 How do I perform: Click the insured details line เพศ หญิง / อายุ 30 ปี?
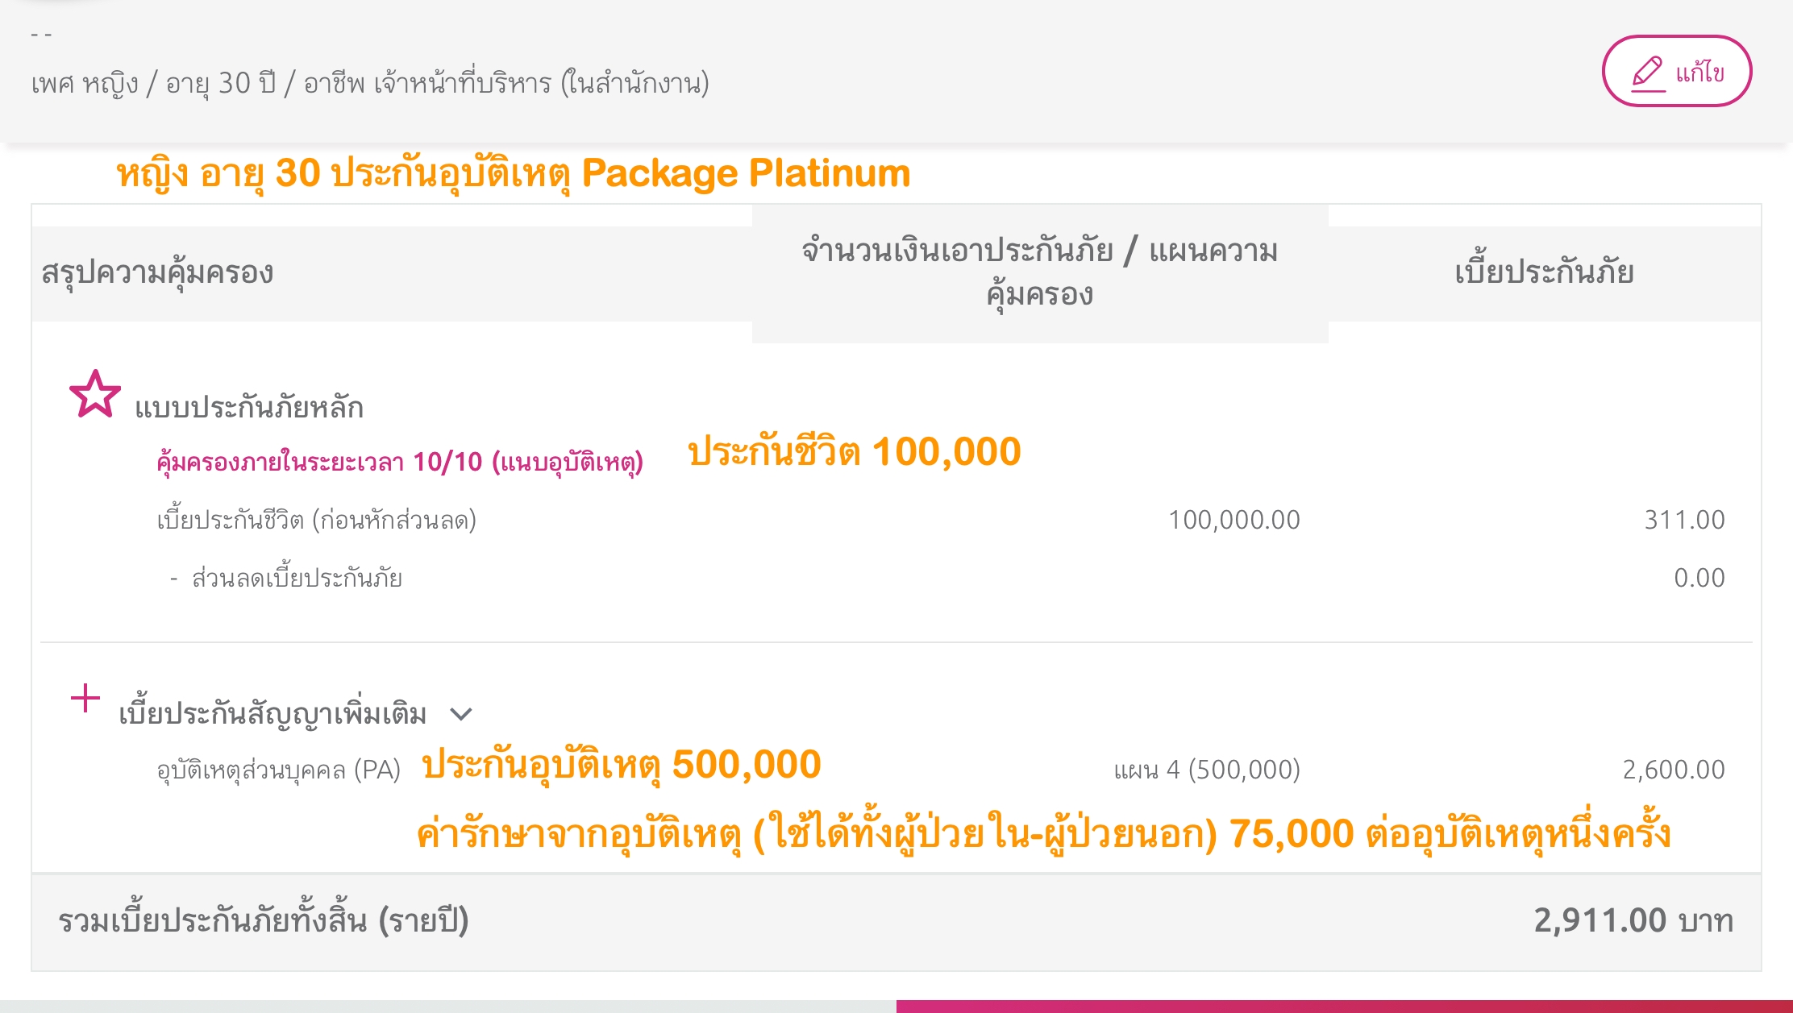pos(370,83)
